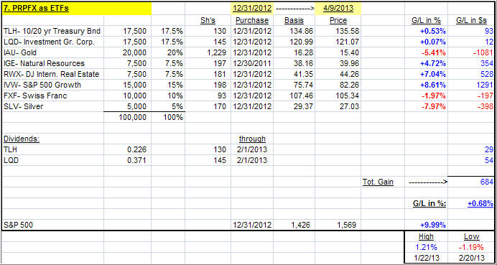Click the Low -1.19% cell
This screenshot has height=265, width=497.
(x=471, y=246)
